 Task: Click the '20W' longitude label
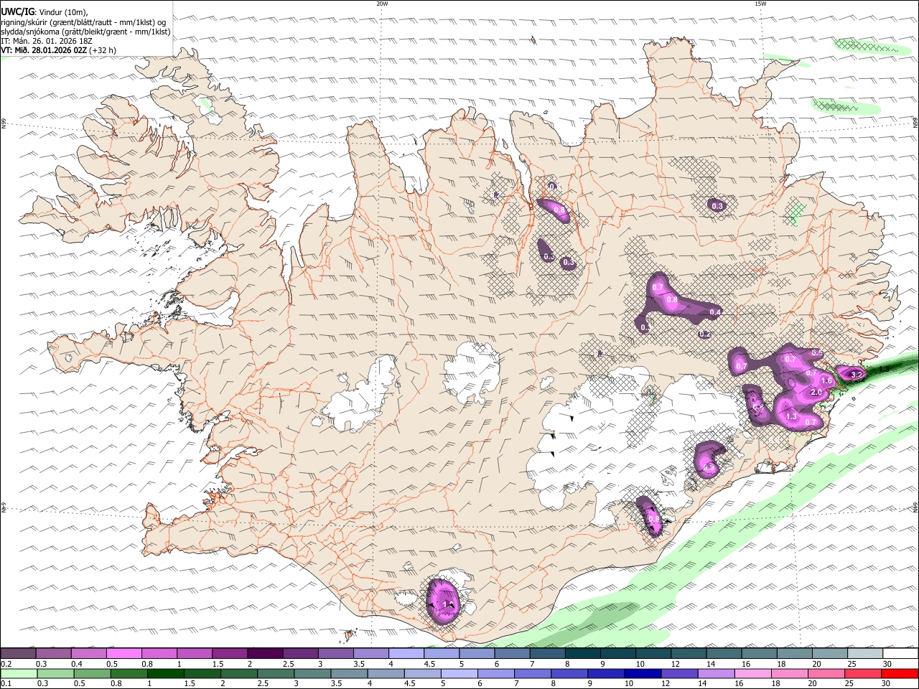click(382, 4)
